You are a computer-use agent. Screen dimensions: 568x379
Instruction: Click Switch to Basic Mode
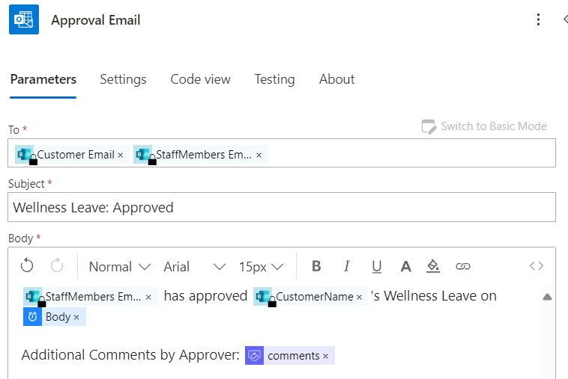click(484, 126)
